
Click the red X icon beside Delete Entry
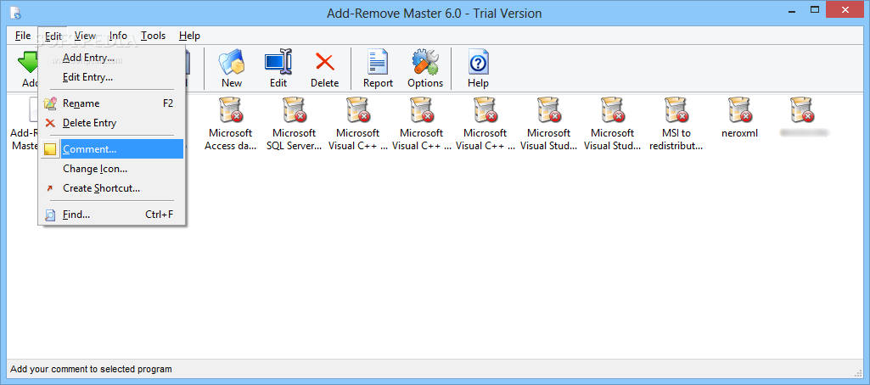[x=50, y=123]
